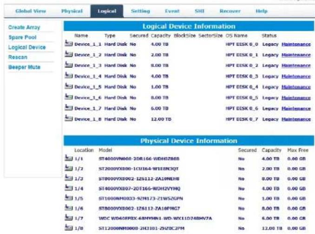Viewport: 315px width, 234px height.
Task: Click Create Array in the sidebar
Action: 24,27
